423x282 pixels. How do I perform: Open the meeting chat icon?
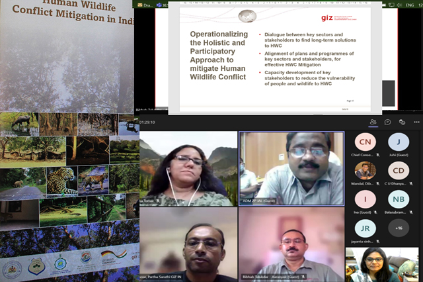387,122
